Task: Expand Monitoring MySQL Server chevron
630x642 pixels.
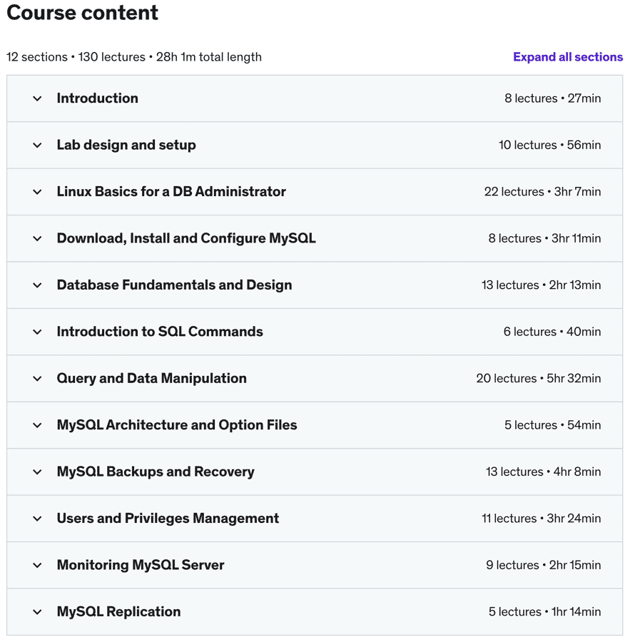Action: point(37,566)
